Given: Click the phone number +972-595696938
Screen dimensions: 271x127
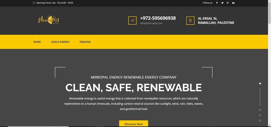Looking at the screenshot, I should pyautogui.click(x=158, y=18).
